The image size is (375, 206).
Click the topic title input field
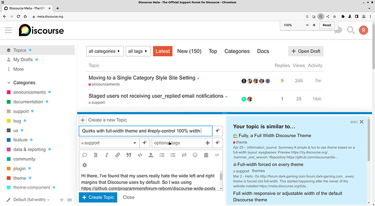146,131
